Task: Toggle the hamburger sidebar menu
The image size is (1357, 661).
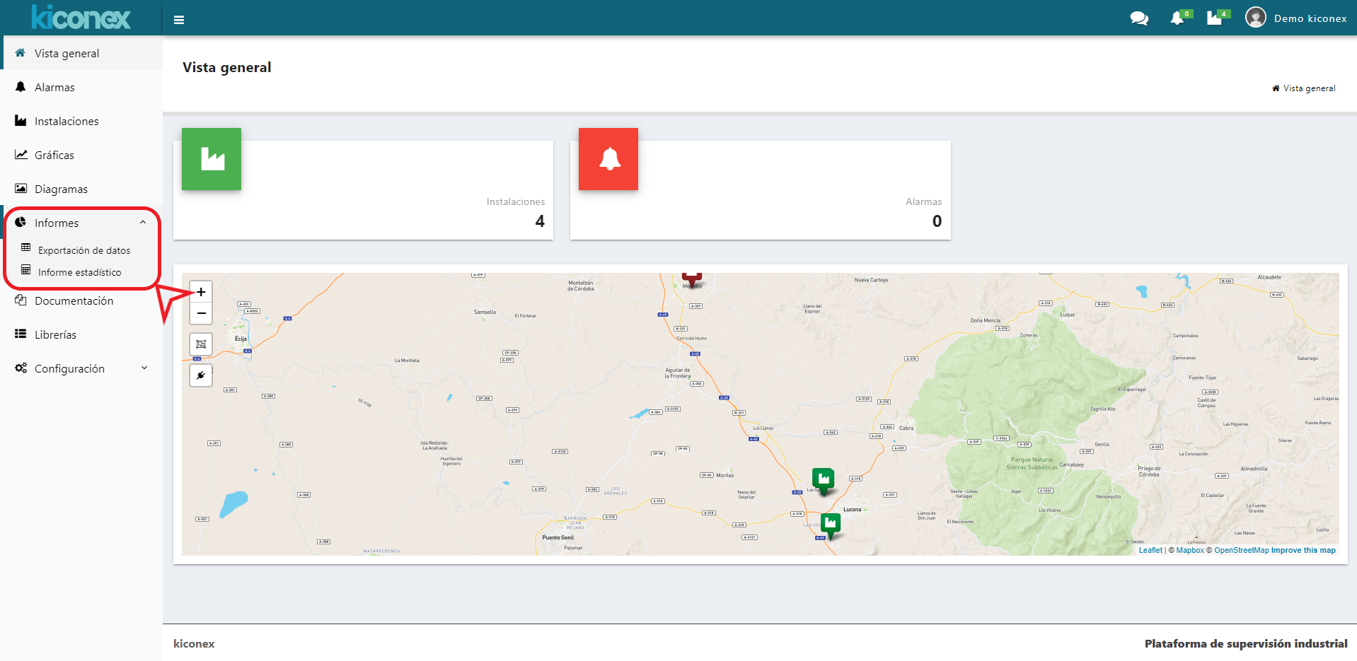Action: (x=179, y=20)
